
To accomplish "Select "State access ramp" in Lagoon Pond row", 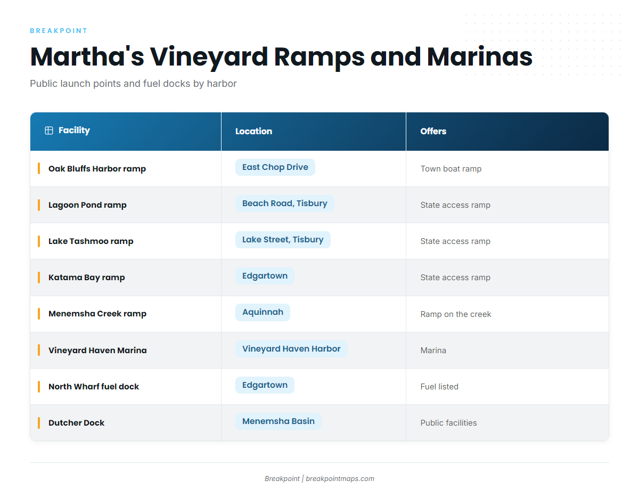I will [x=455, y=205].
